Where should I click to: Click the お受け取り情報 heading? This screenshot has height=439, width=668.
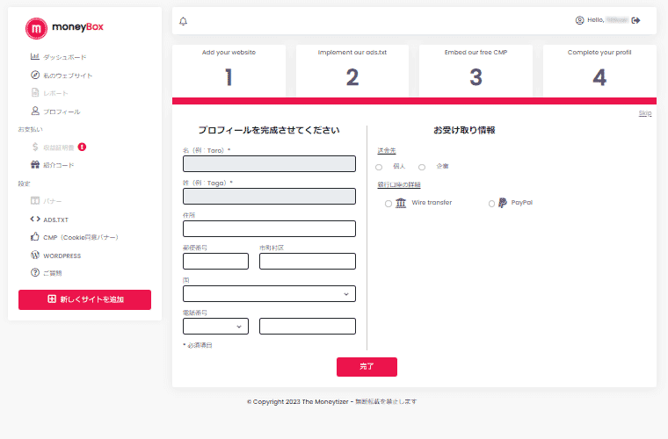click(x=464, y=130)
